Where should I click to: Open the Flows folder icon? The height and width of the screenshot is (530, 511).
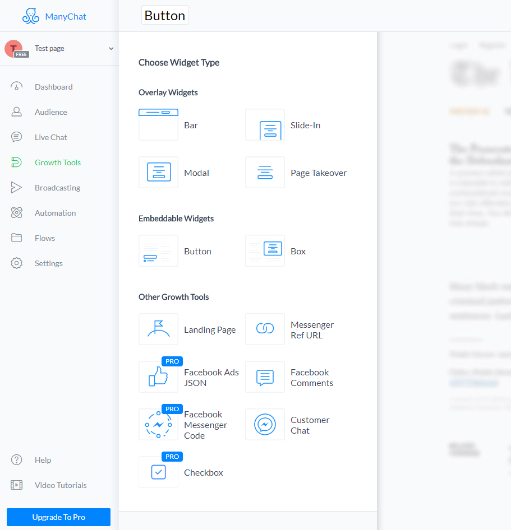[x=17, y=238]
